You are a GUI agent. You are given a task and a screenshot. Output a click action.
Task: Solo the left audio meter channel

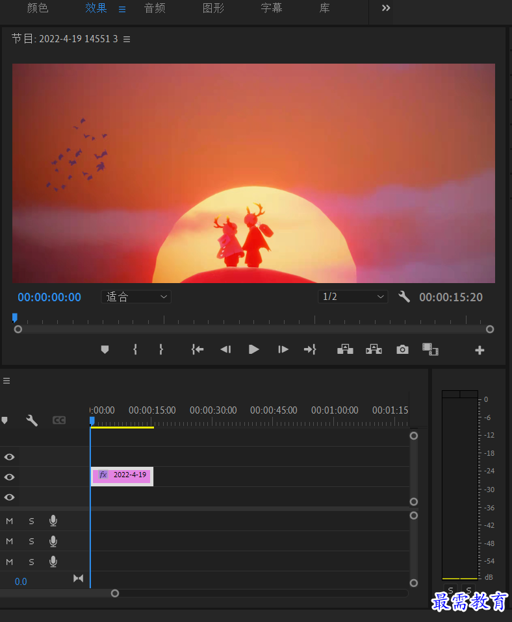click(450, 590)
